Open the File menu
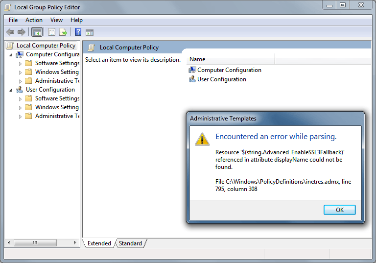Screen dimensions: 376x263 coord(13,20)
